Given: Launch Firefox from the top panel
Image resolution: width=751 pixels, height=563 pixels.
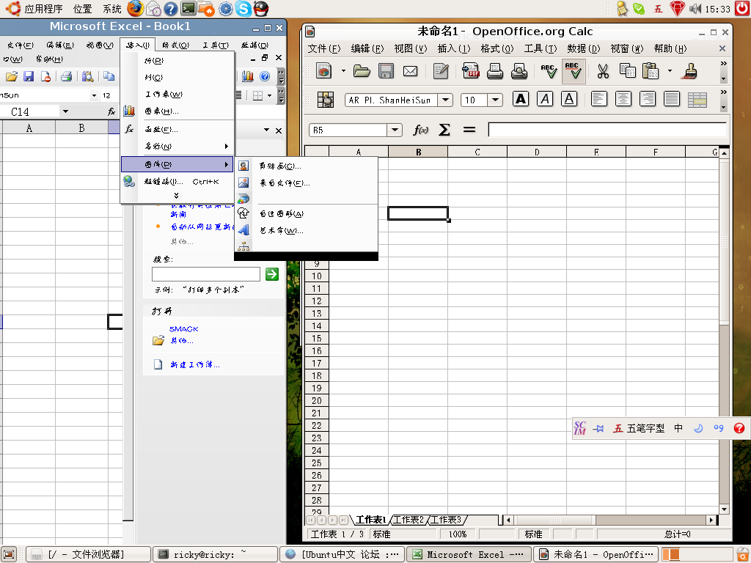Looking at the screenshot, I should point(136,9).
